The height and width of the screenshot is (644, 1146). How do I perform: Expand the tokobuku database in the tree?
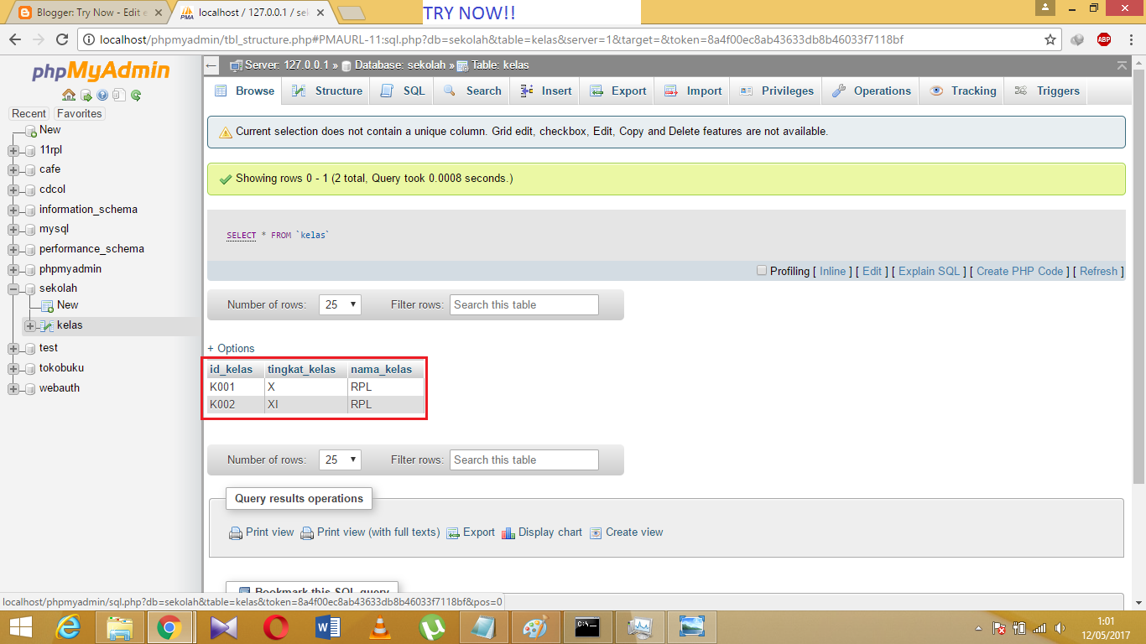click(12, 367)
